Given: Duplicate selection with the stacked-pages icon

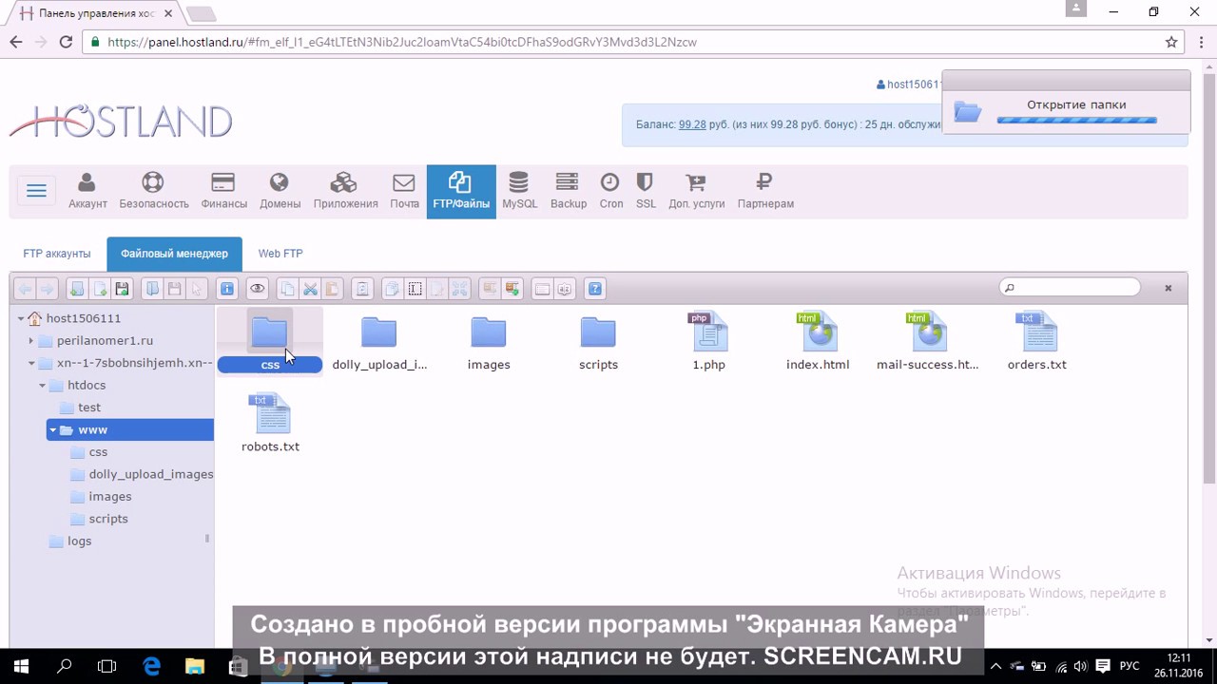Looking at the screenshot, I should point(391,289).
